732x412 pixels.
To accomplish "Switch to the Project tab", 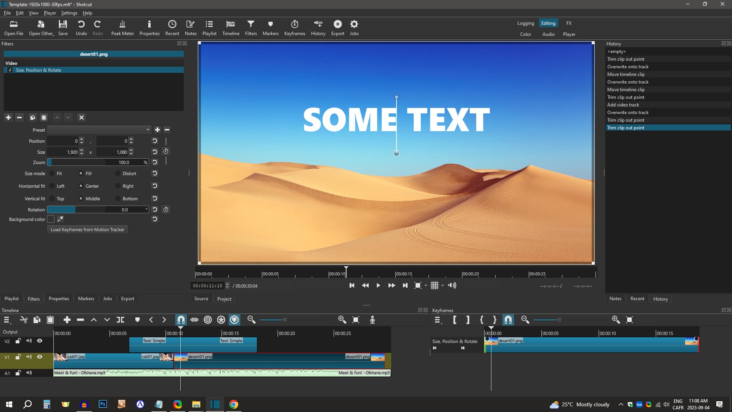I will 224,299.
